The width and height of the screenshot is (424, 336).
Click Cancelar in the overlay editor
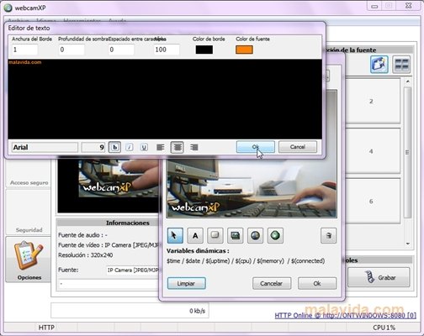click(x=272, y=283)
